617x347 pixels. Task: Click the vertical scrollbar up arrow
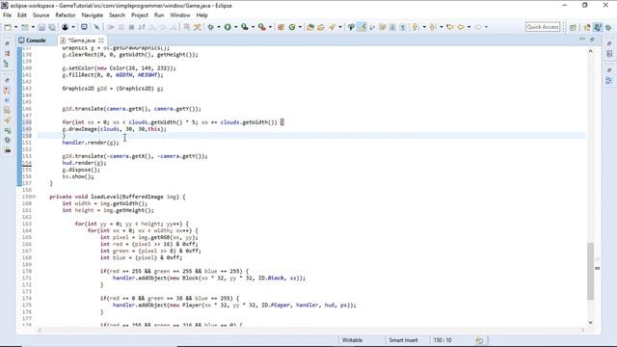tap(591, 51)
